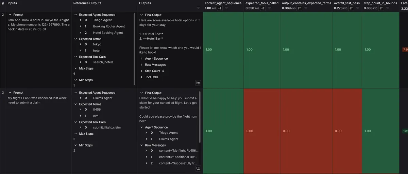Expand the fl456 expected term
408x174 pixels.
[81, 110]
